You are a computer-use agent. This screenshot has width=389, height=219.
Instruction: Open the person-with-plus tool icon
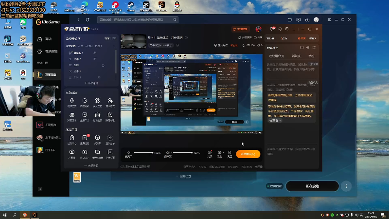coord(110,101)
